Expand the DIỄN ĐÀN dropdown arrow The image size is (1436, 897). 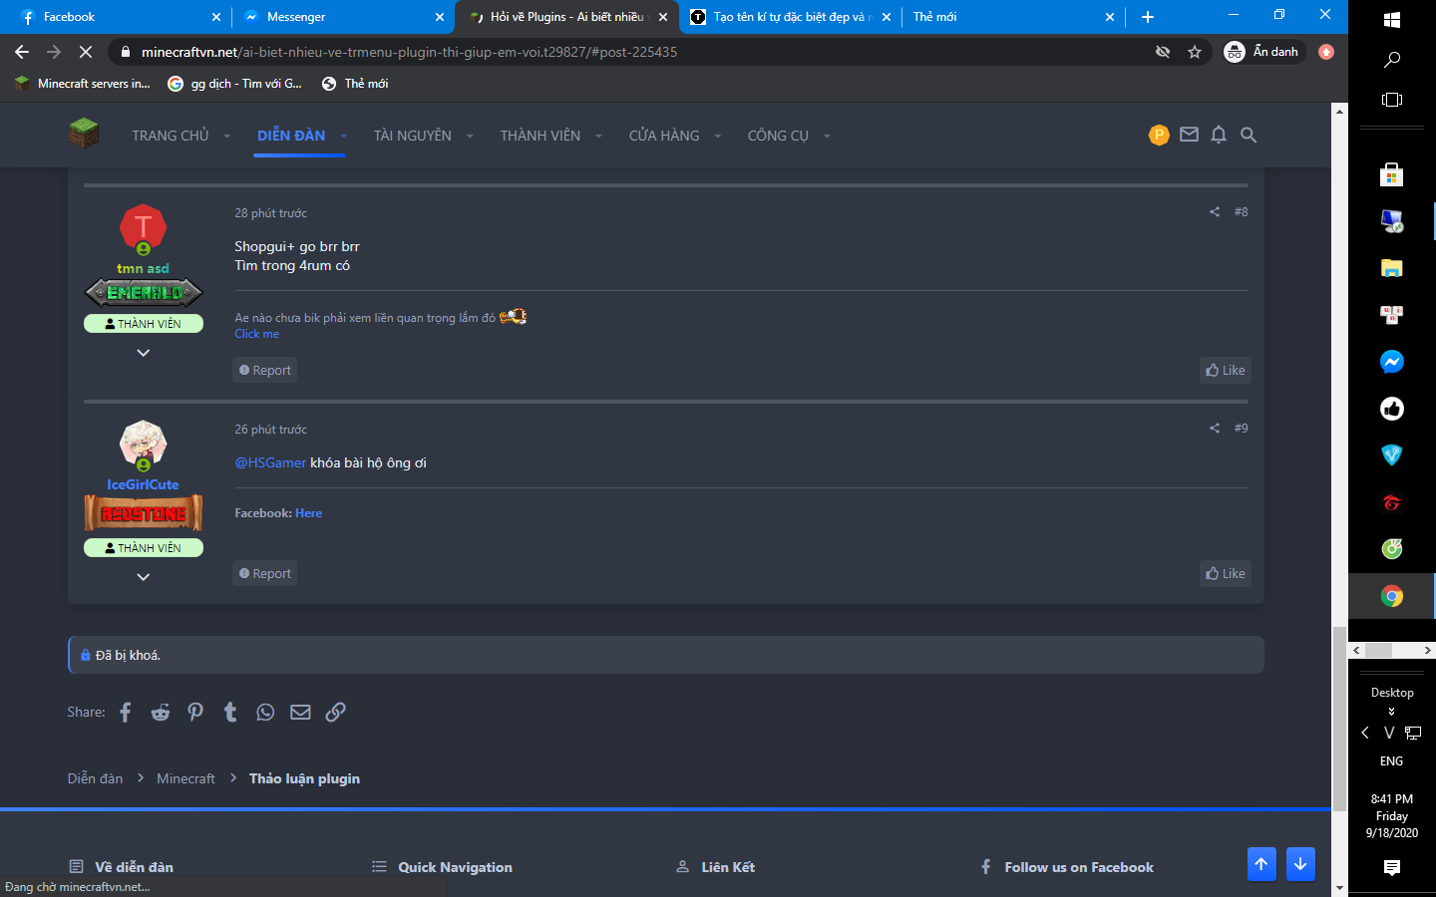[343, 136]
